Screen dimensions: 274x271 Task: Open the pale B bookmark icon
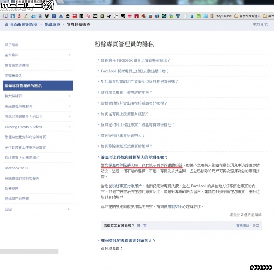click(x=185, y=16)
